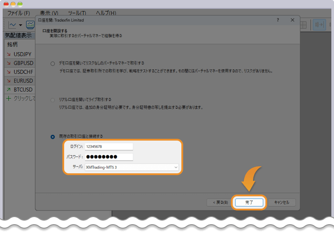The width and height of the screenshot is (334, 233).
Task: Select the real account radio button
Action: (x=53, y=100)
